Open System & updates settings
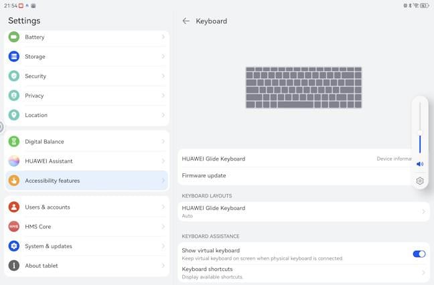 86,246
